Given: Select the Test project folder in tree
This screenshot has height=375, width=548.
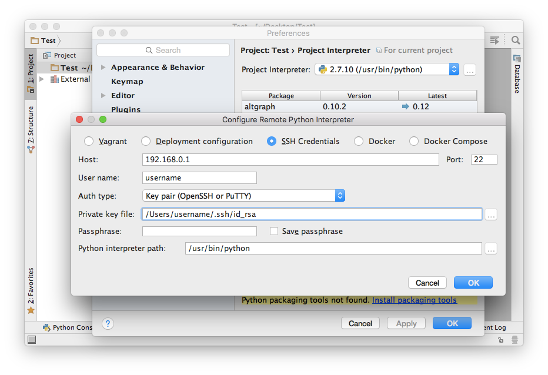Looking at the screenshot, I should [x=69, y=68].
